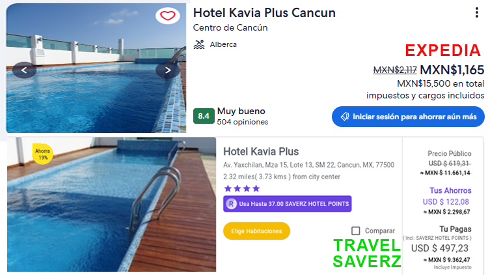Open the Hotel Kavia Plus Cancun title
Viewport: 488px width, 275px height.
[x=264, y=13]
